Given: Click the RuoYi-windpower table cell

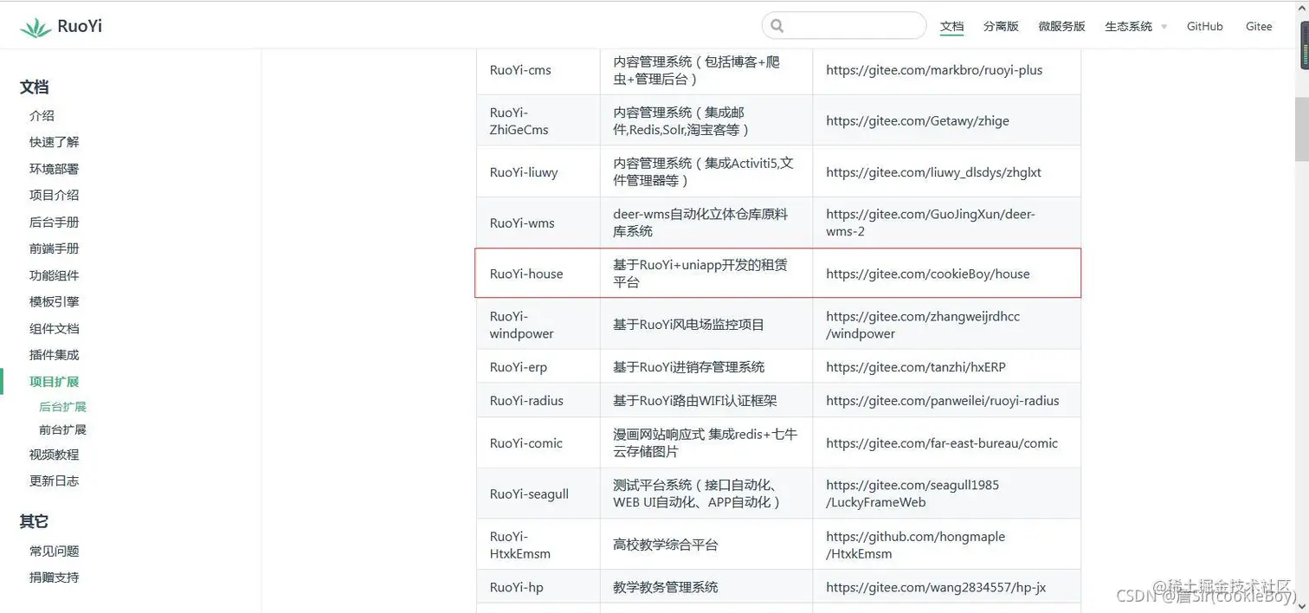Looking at the screenshot, I should [538, 325].
